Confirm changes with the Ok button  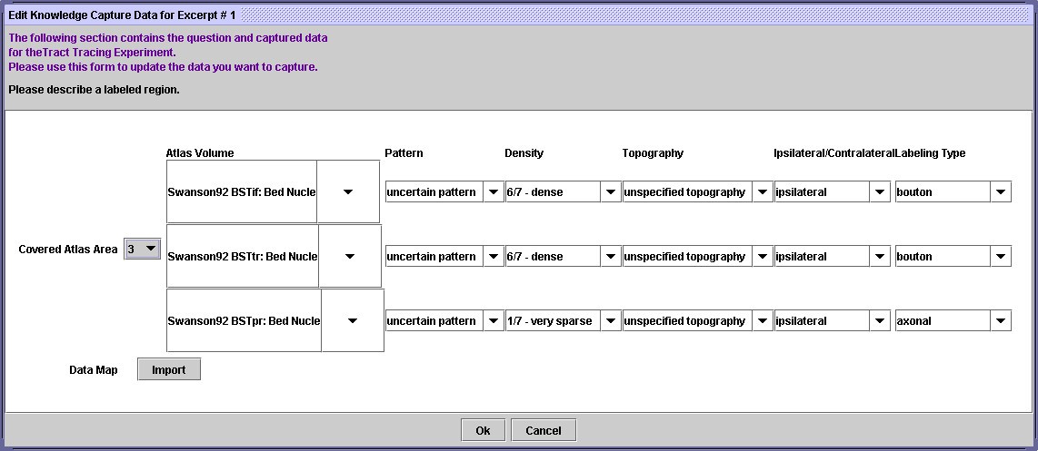tap(483, 430)
